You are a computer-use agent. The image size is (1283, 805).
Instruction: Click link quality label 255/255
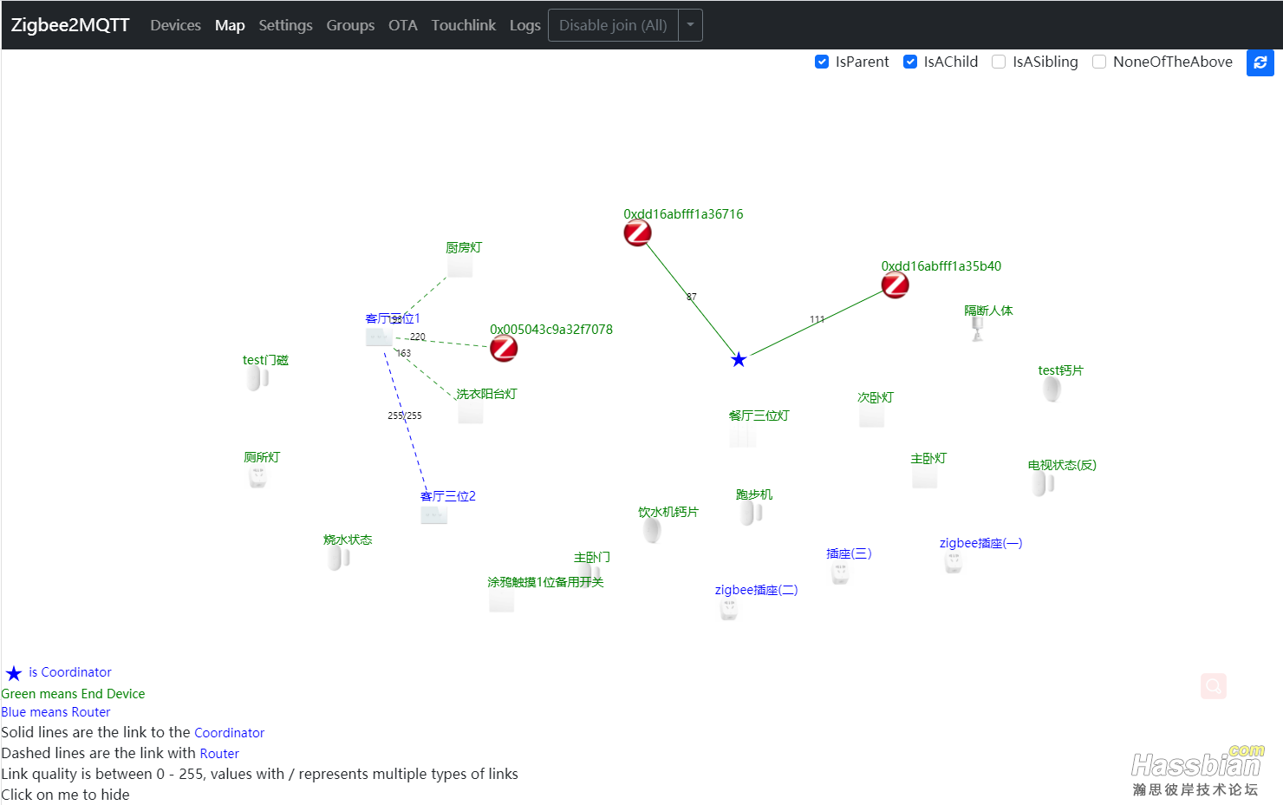[x=405, y=416]
